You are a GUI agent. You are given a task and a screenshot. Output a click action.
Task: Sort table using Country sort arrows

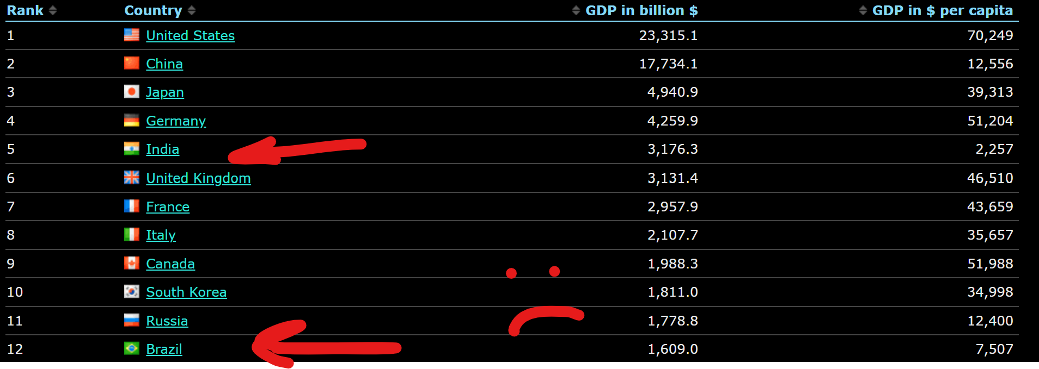click(x=191, y=10)
